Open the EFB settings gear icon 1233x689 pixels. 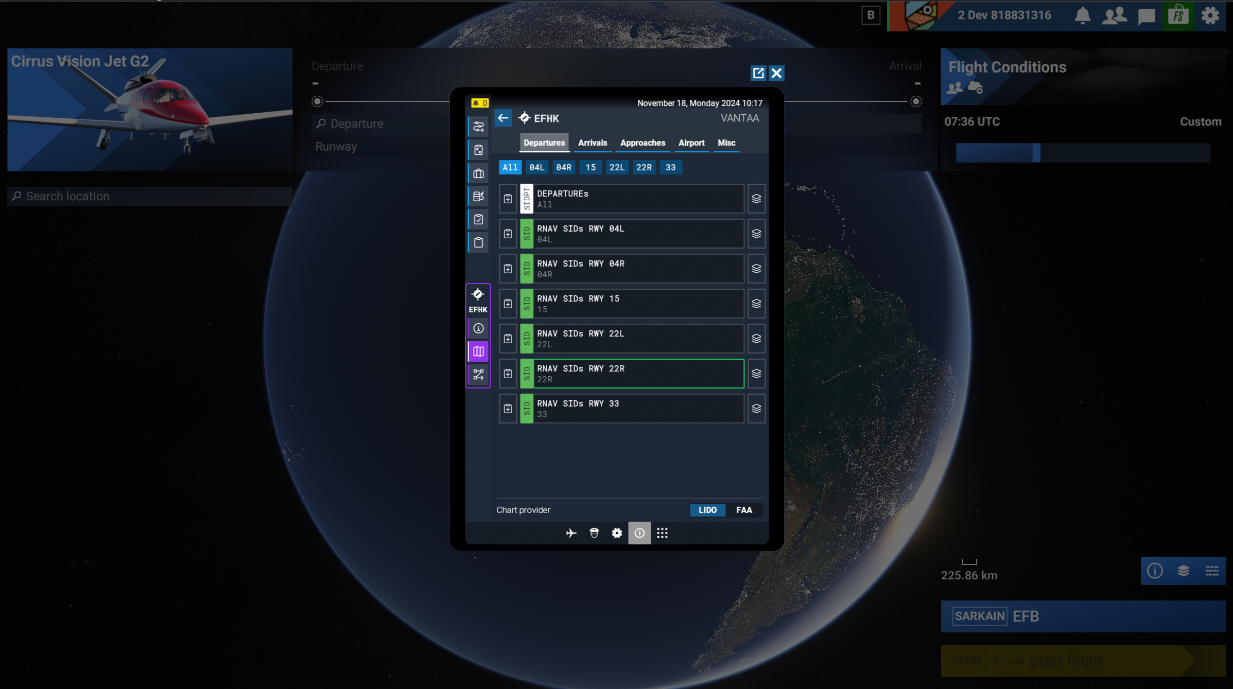coord(617,533)
